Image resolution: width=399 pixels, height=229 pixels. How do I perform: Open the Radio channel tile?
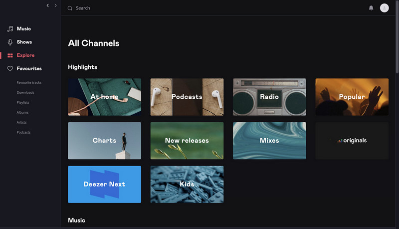tap(269, 97)
